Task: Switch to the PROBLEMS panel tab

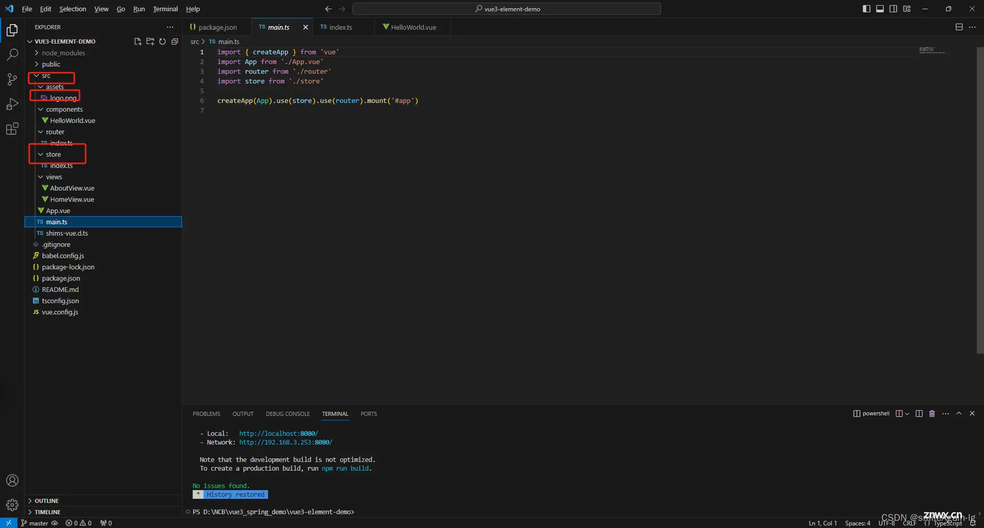Action: tap(207, 414)
